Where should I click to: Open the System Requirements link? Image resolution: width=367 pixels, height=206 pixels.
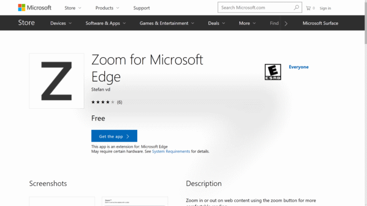[x=171, y=151]
